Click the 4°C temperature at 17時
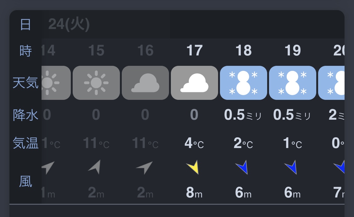 point(194,144)
